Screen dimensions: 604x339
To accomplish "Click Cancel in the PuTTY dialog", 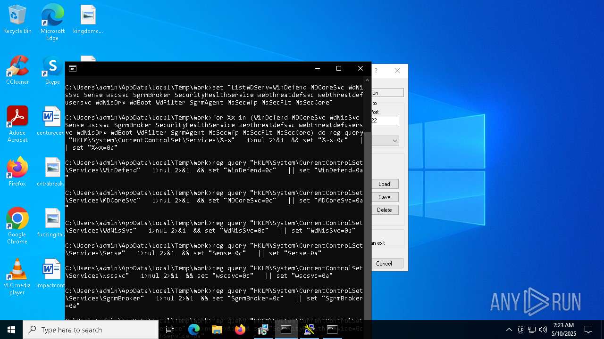I will point(387,264).
